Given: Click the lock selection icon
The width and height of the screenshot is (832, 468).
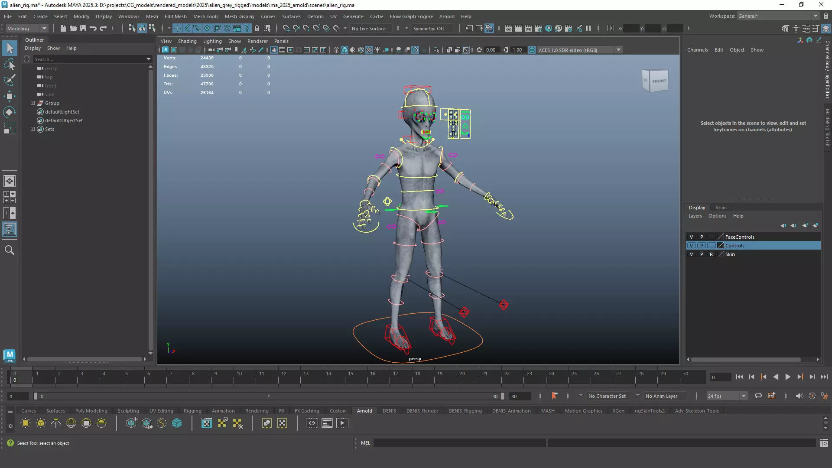Looking at the screenshot, I should 257,29.
